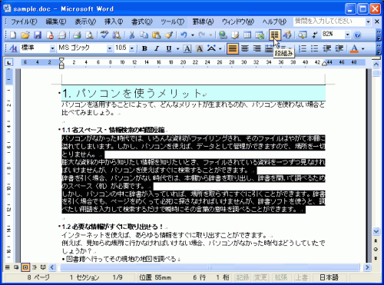The height and width of the screenshot is (285, 384).
Task: Open the underline style dropdown arrow
Action: click(177, 48)
